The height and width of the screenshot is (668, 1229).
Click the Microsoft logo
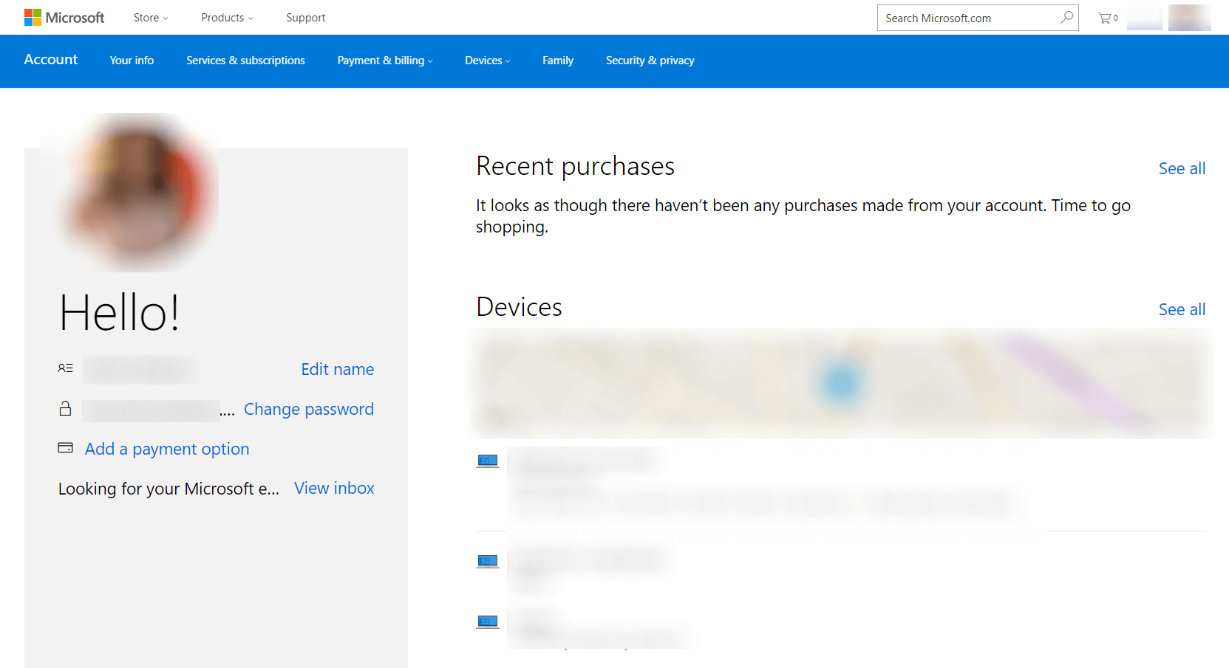(x=64, y=18)
